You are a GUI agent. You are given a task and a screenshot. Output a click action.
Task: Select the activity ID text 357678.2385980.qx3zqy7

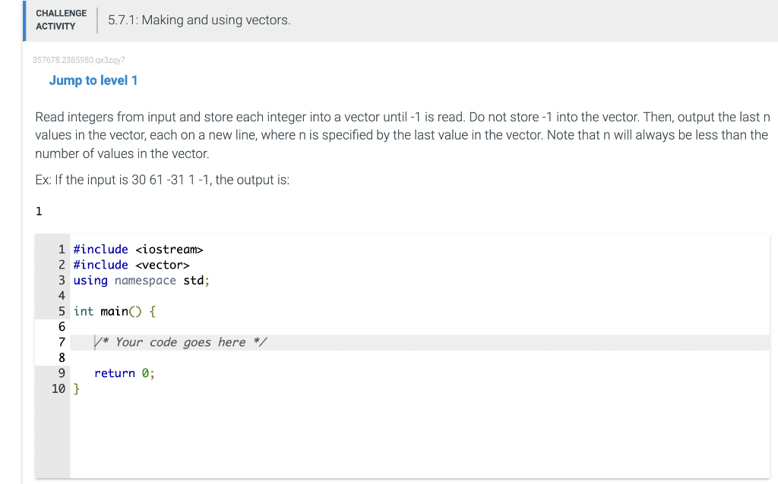coord(79,59)
